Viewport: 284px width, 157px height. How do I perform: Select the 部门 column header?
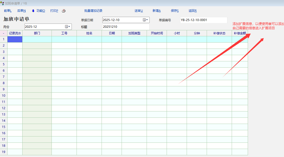[37, 33]
